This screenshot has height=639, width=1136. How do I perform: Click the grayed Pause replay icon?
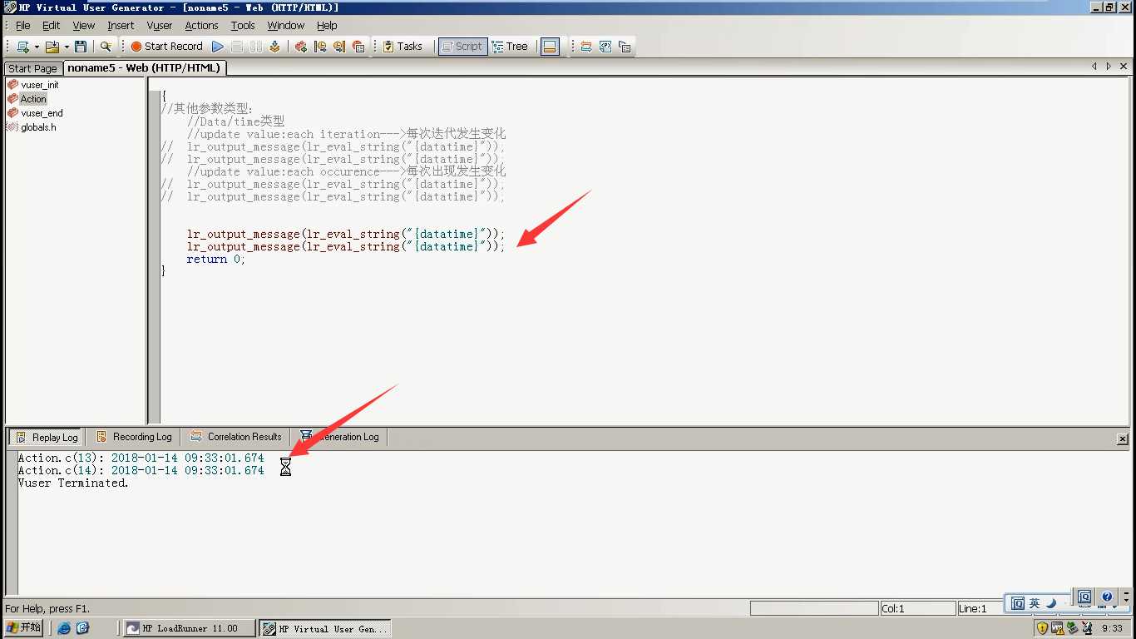pyautogui.click(x=256, y=47)
